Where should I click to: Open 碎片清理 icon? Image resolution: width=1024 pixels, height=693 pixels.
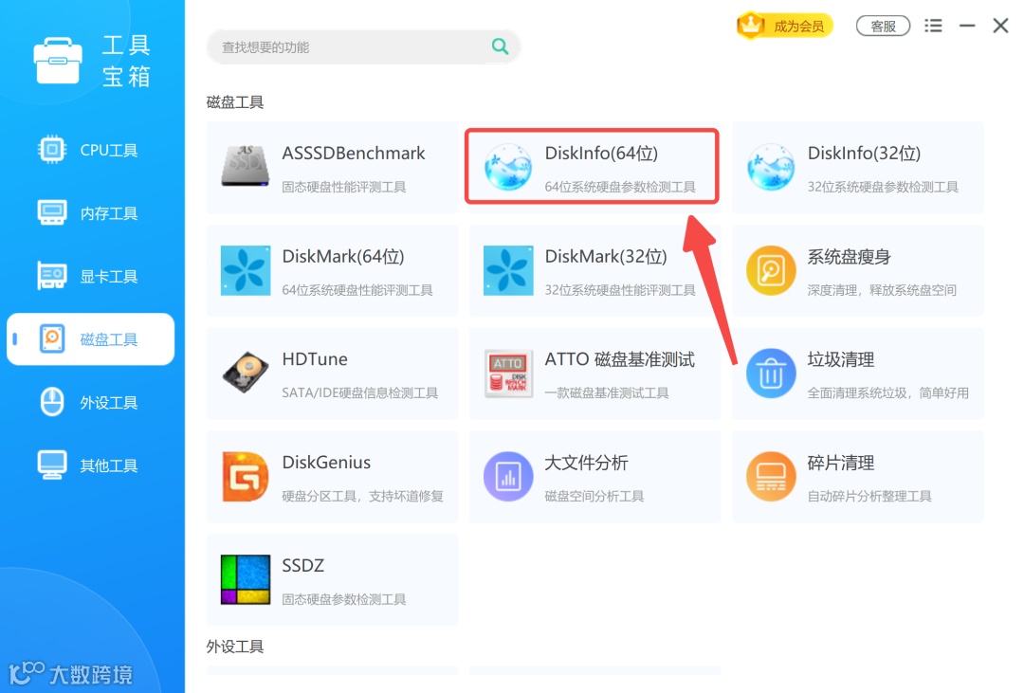point(771,476)
